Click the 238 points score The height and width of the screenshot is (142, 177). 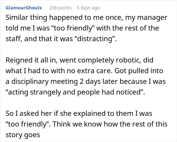(x=60, y=8)
